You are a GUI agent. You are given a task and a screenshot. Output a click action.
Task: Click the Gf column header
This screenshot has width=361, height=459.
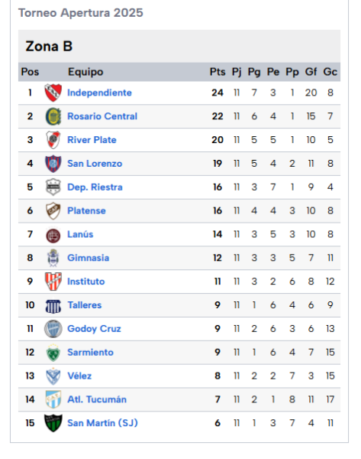311,72
